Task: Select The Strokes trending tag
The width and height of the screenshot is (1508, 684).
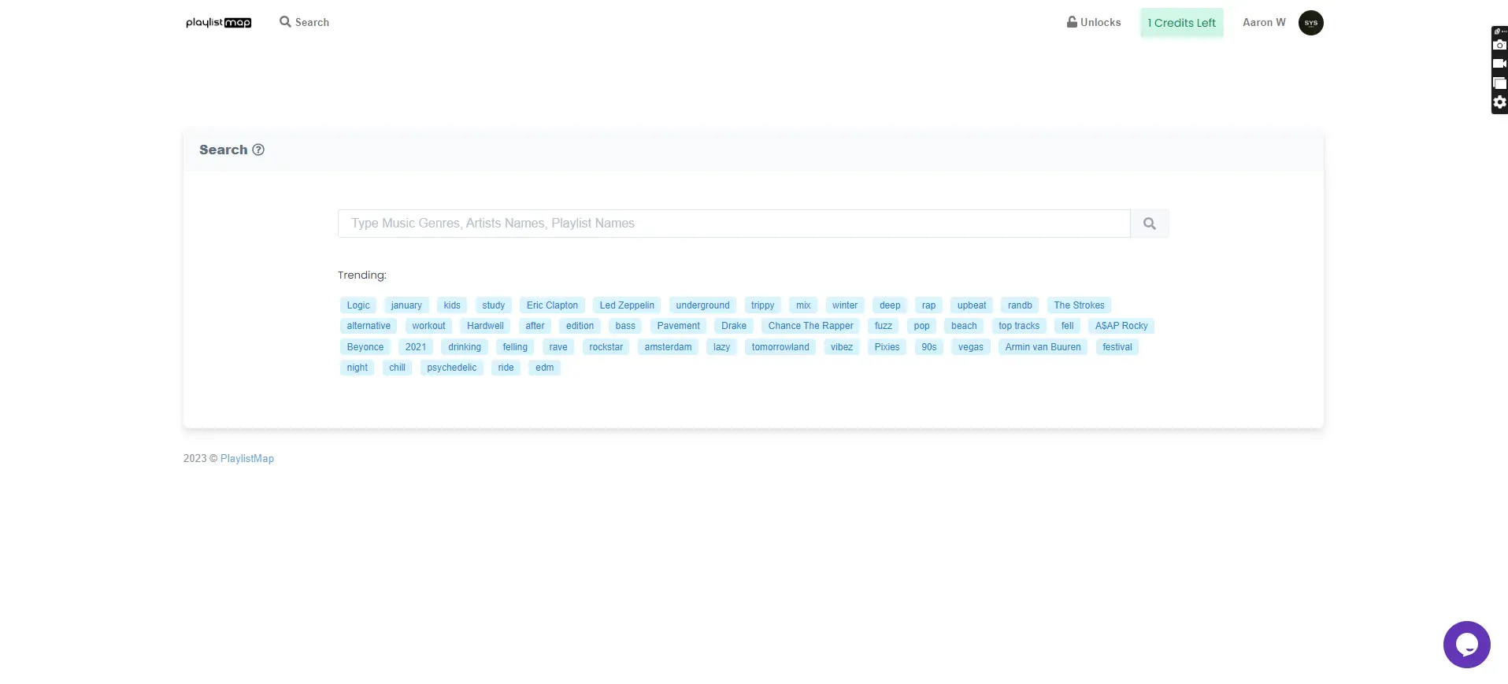Action: click(x=1079, y=305)
